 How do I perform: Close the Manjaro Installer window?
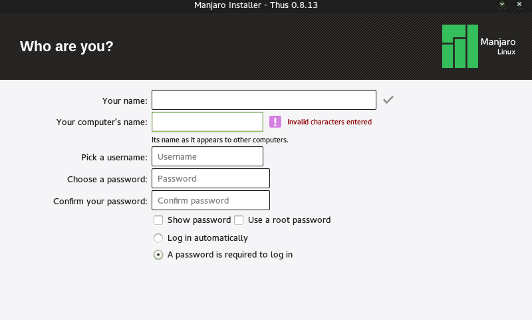coord(519,5)
